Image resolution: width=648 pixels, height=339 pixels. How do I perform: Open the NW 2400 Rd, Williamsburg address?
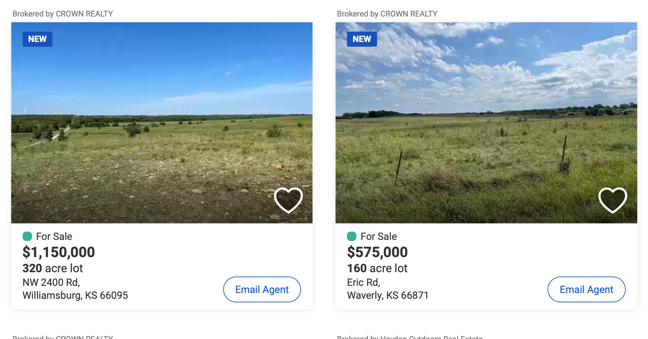click(75, 289)
